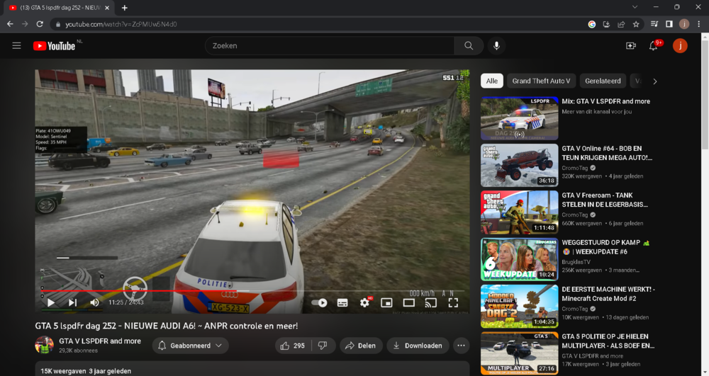Click the browser address bar URL
709x376 pixels.
pyautogui.click(x=121, y=24)
